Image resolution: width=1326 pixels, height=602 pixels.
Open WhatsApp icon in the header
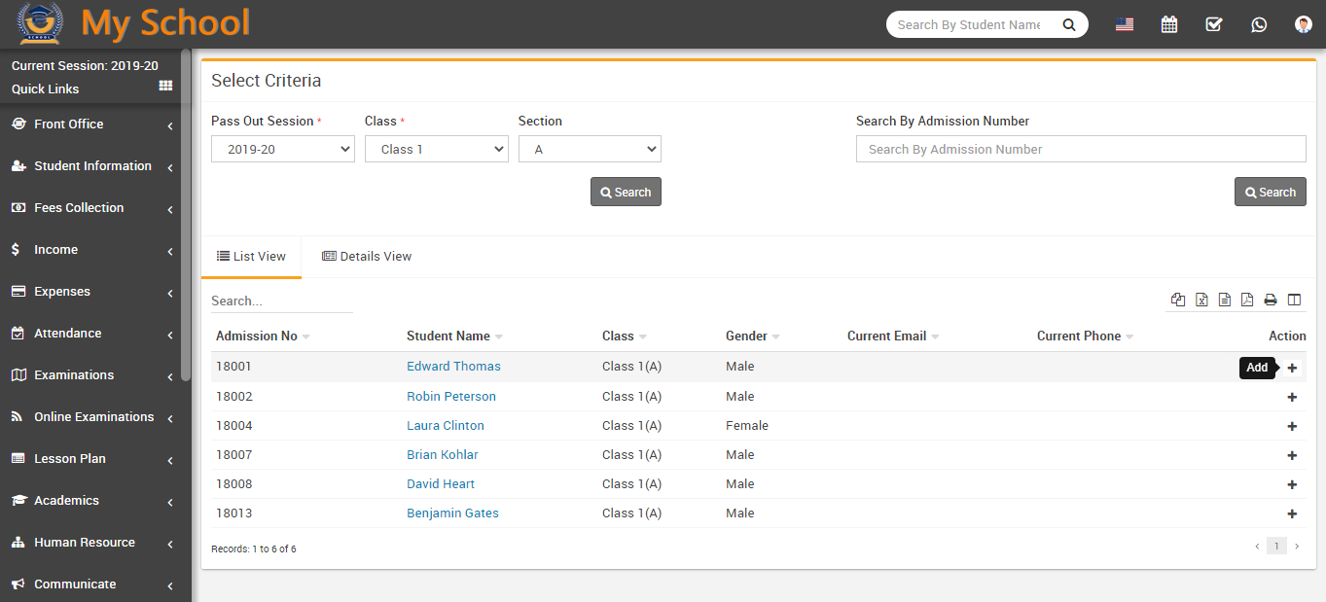coord(1259,24)
